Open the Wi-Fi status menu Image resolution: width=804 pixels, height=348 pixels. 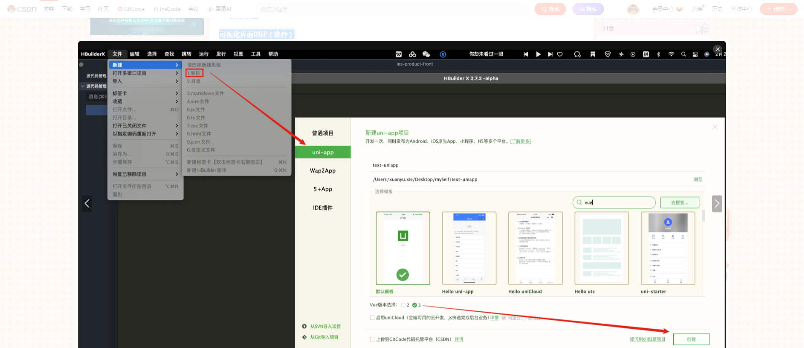(x=671, y=54)
